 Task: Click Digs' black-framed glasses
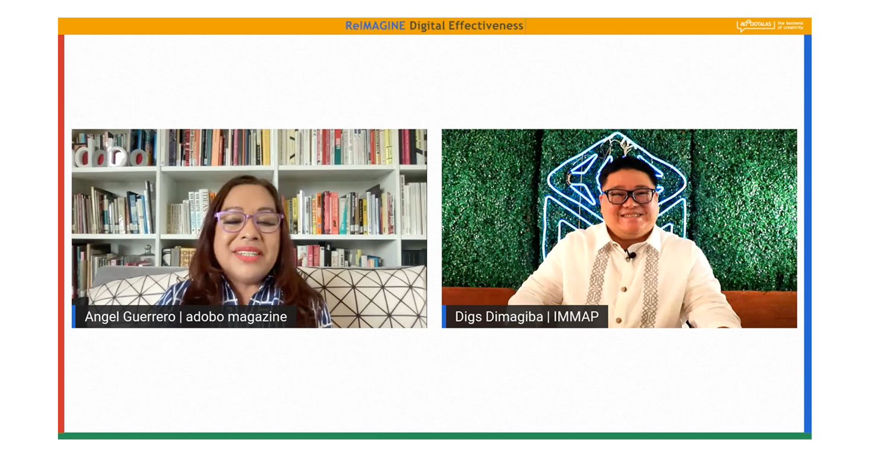[629, 196]
